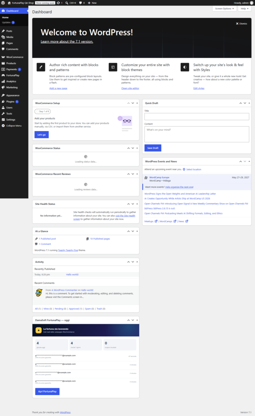The width and height of the screenshot is (255, 416).
Task: Toggle the Quick Draft panel
Action: point(249,103)
